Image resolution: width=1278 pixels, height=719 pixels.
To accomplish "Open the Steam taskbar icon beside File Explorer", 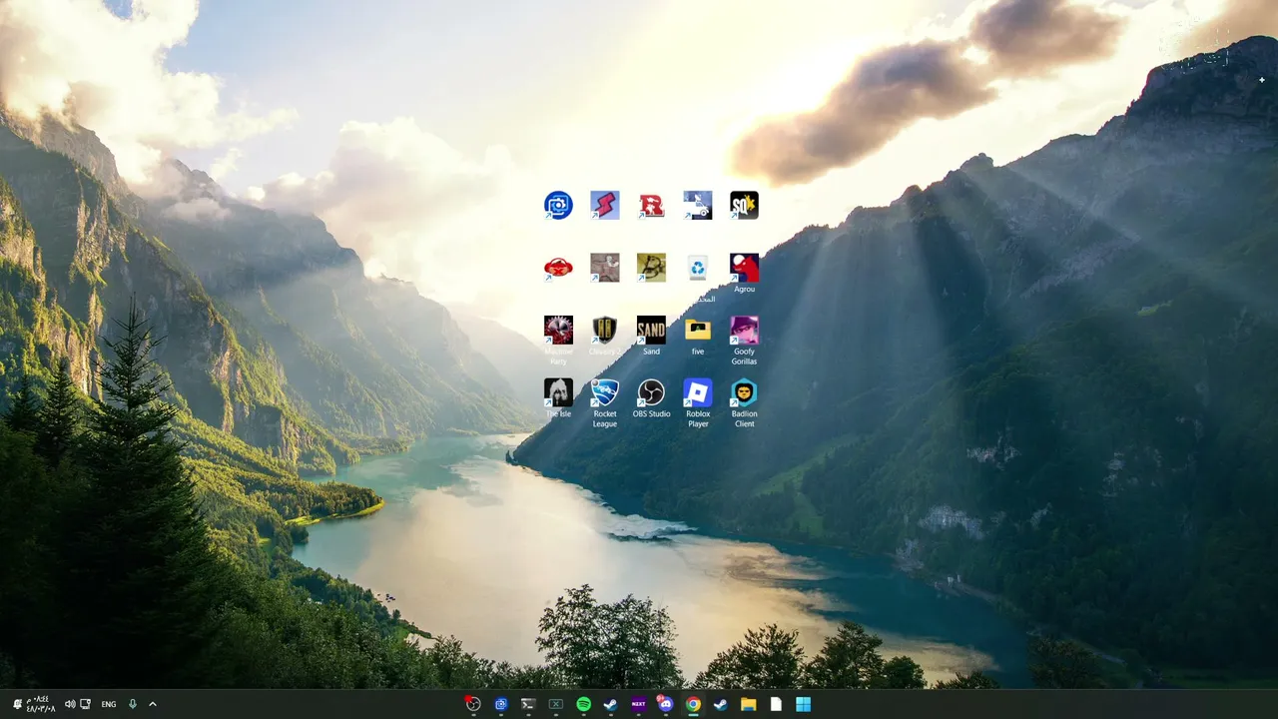I will click(x=721, y=704).
